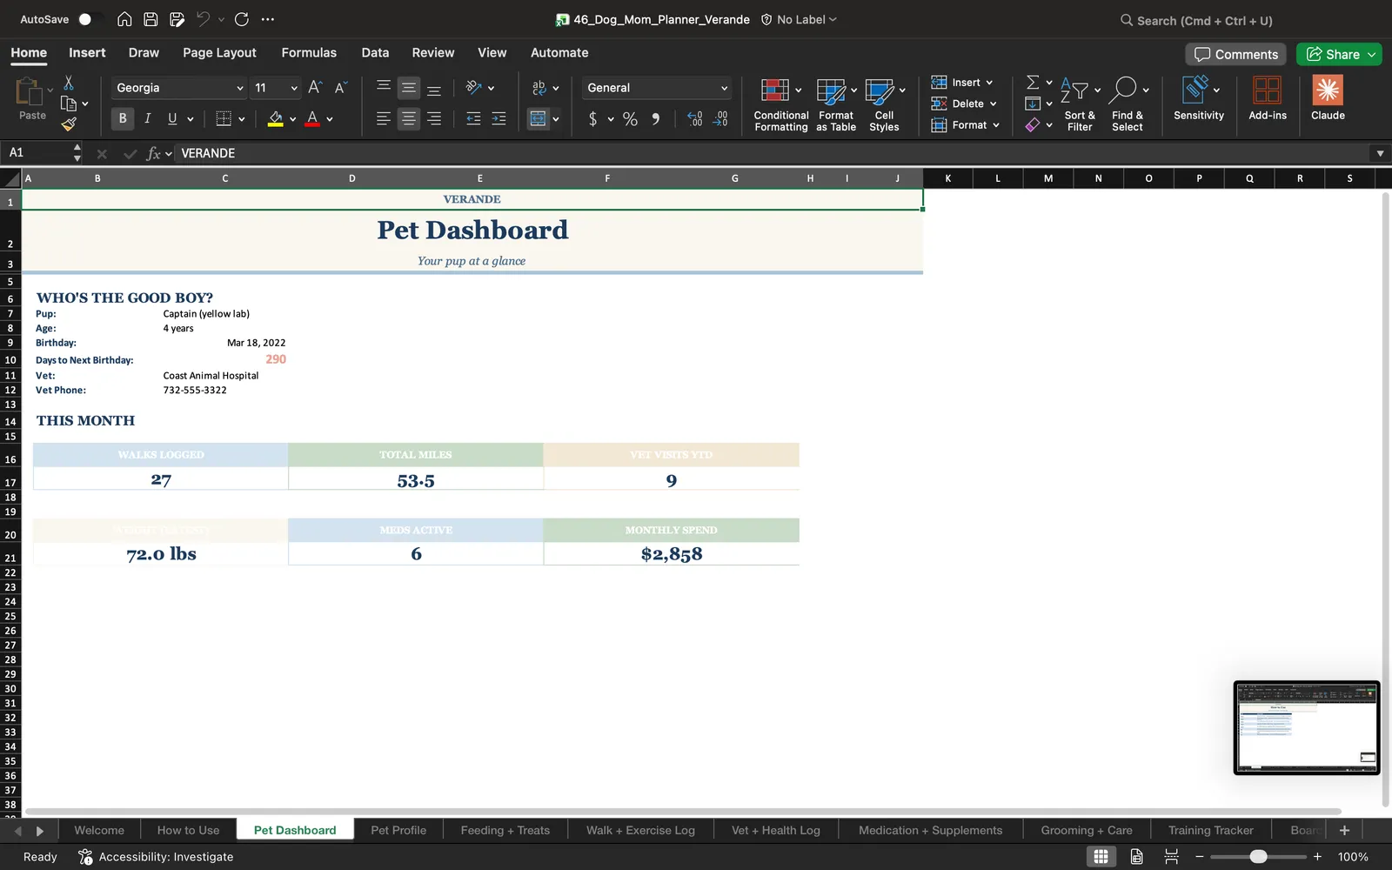Toggle the AutoSave switch

pos(90,19)
